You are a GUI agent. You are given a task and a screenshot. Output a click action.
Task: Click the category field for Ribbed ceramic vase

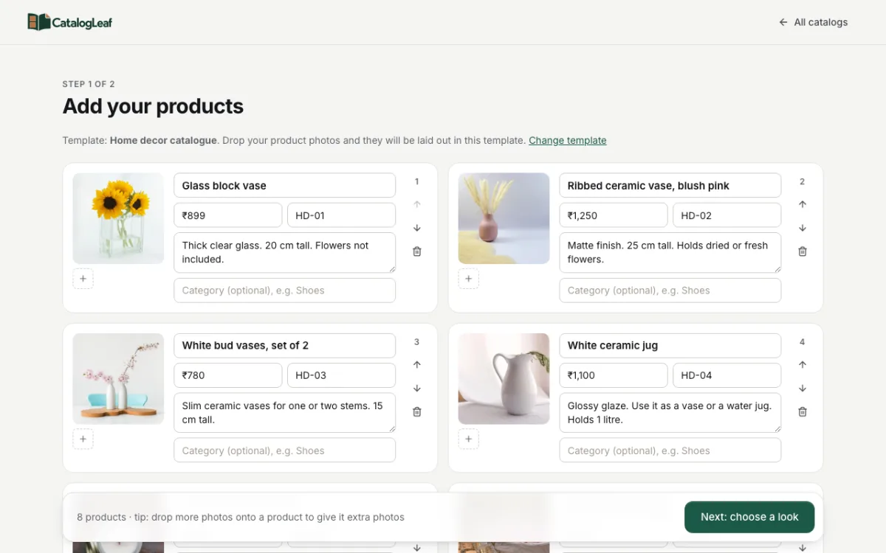[x=670, y=291]
